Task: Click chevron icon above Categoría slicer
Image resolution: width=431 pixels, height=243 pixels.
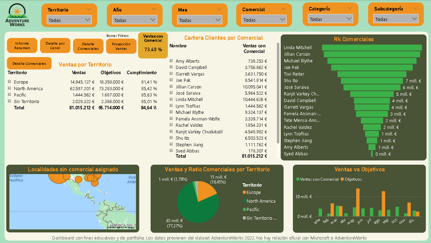Action: [x=349, y=8]
